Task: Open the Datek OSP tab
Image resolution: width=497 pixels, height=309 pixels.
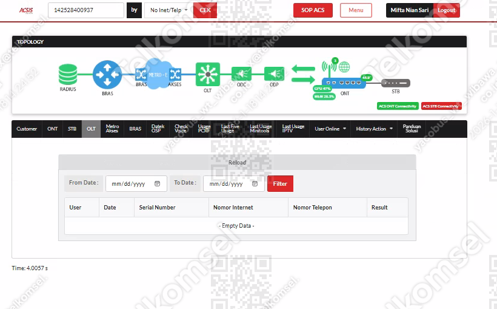Action: point(158,129)
